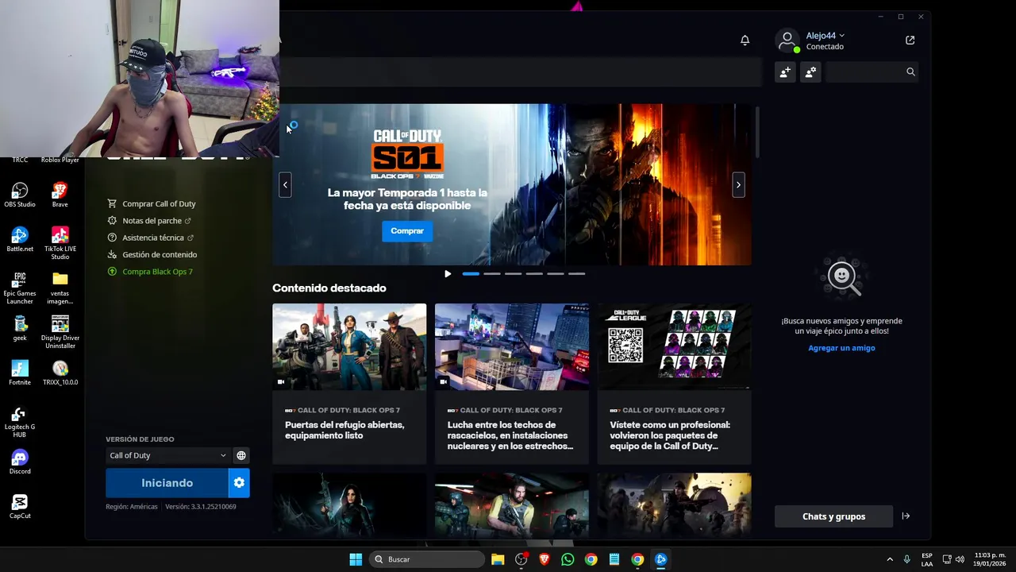Click the Comprar banner button

(x=407, y=231)
